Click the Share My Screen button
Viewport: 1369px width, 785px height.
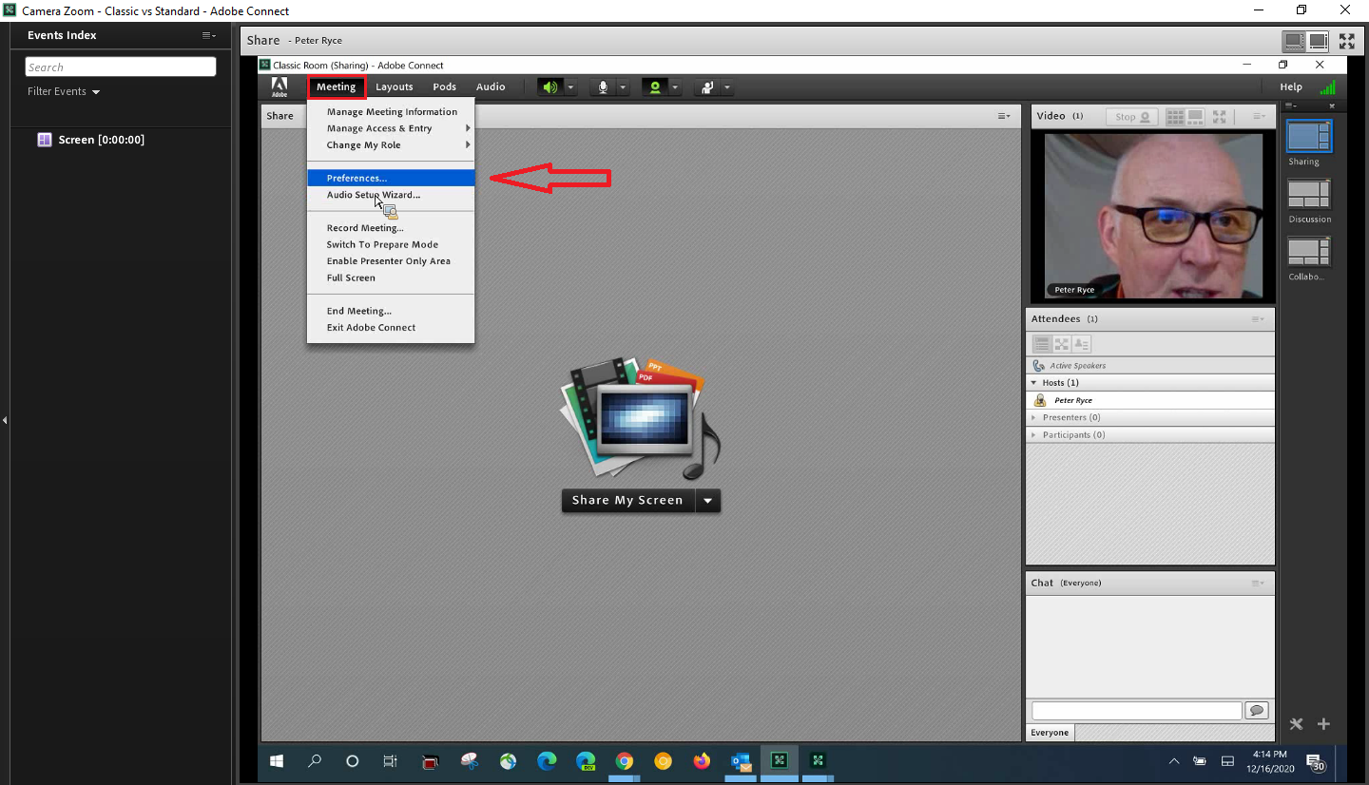coord(627,501)
